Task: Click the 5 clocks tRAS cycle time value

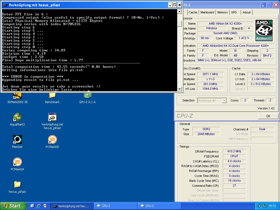Action: pos(234,176)
